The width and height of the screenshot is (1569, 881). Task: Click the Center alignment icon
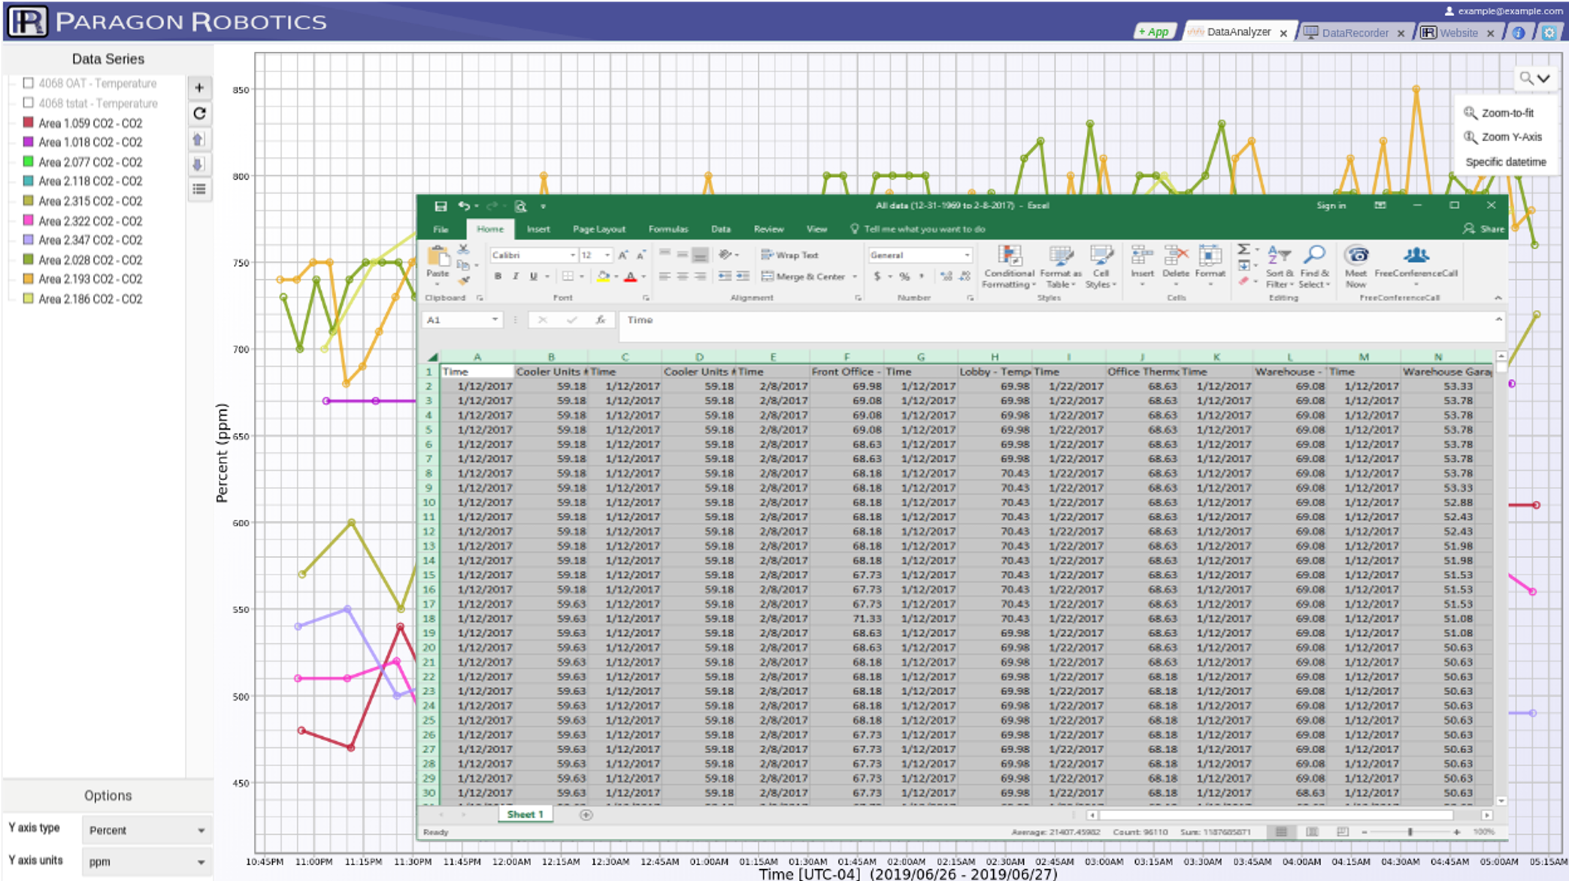[683, 276]
